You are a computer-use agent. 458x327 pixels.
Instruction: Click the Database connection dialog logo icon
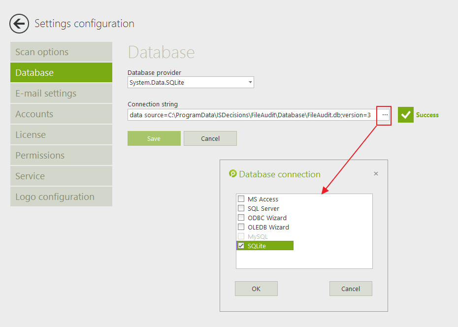(233, 174)
